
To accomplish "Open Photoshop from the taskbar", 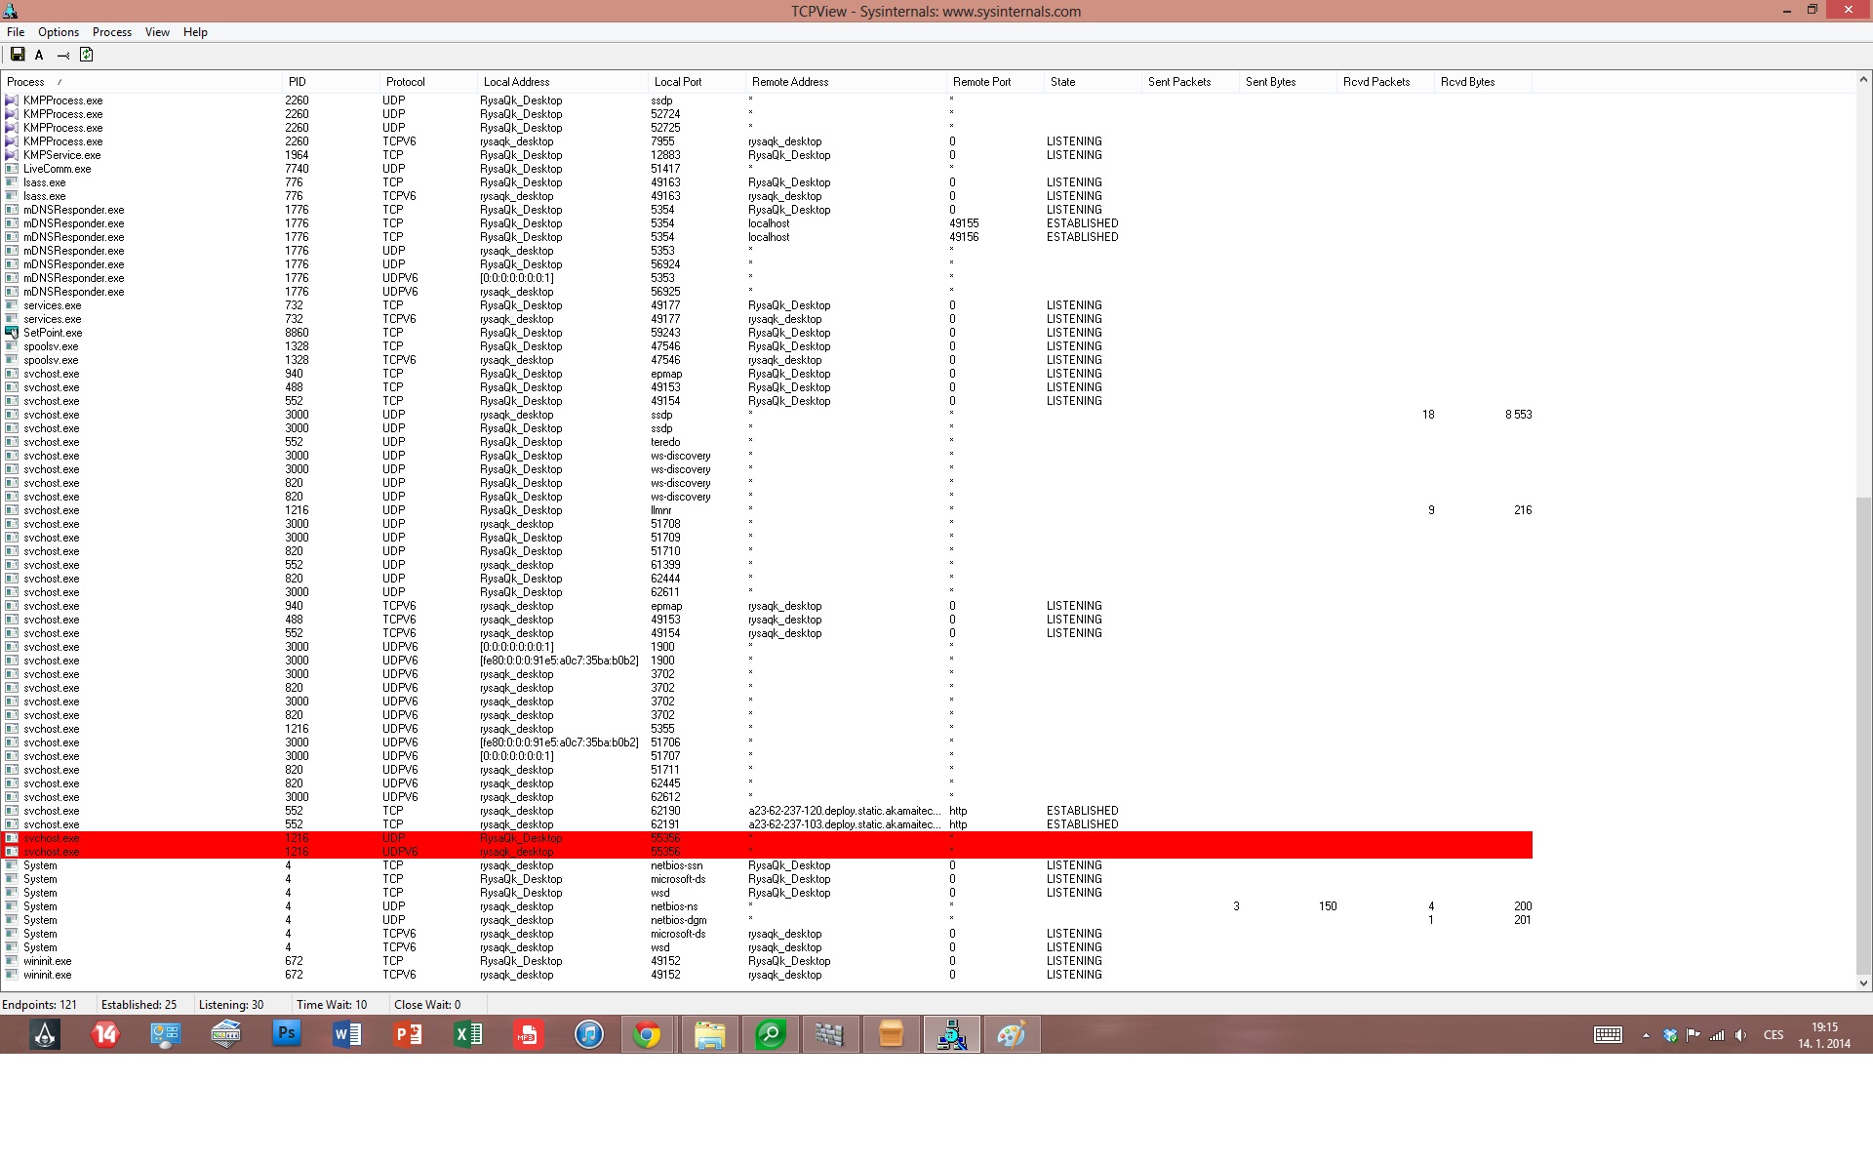I will pyautogui.click(x=287, y=1034).
